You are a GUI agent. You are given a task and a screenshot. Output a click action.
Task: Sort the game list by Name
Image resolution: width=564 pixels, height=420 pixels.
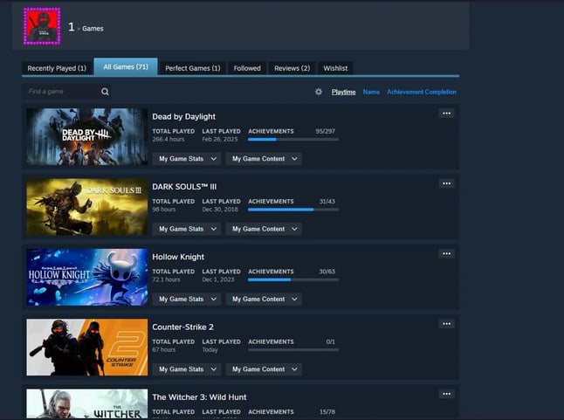tap(371, 92)
